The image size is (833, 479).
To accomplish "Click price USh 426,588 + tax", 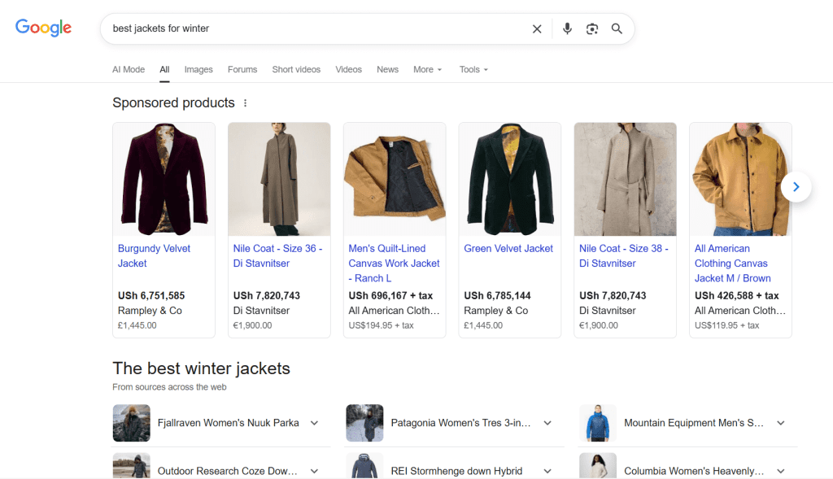I will coord(737,296).
